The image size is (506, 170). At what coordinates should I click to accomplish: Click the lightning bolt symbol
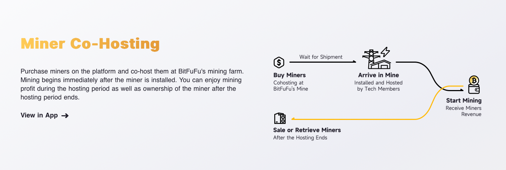point(385,52)
